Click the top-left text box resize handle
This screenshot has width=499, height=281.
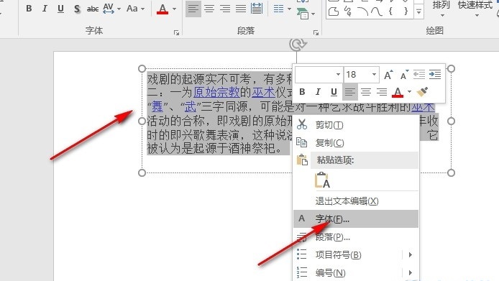[x=142, y=69]
